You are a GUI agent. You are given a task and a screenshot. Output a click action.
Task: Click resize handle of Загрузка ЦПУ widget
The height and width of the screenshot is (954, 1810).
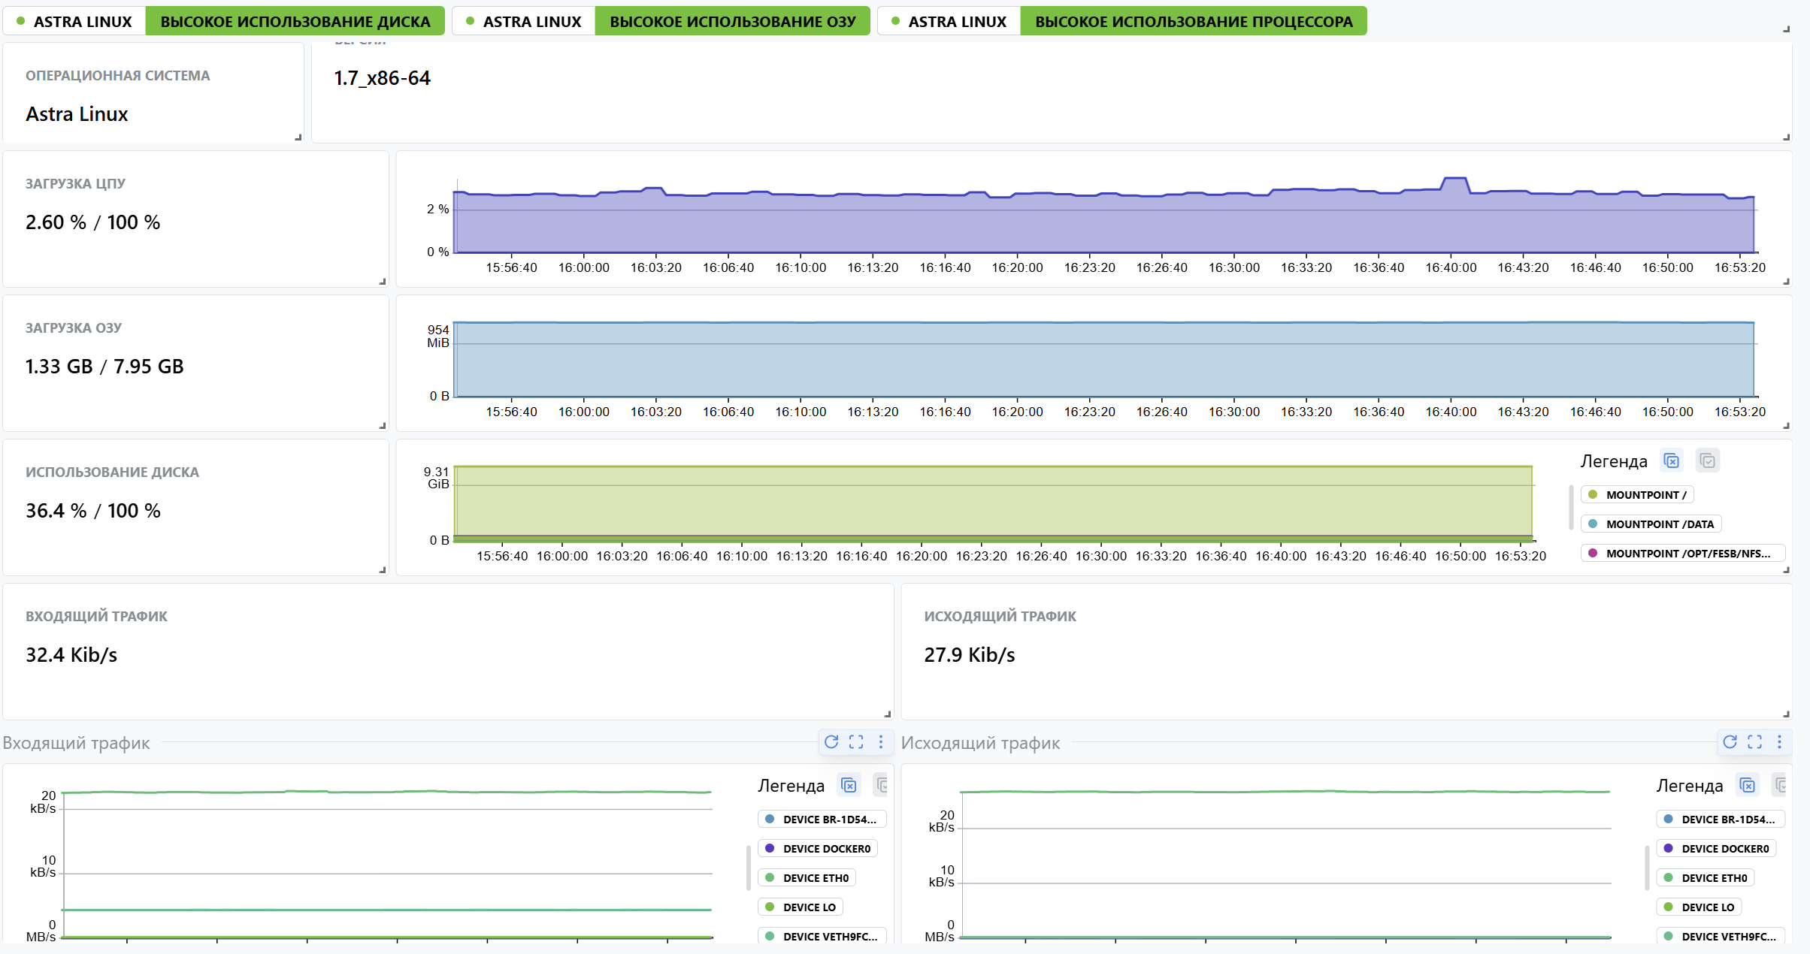pyautogui.click(x=383, y=282)
